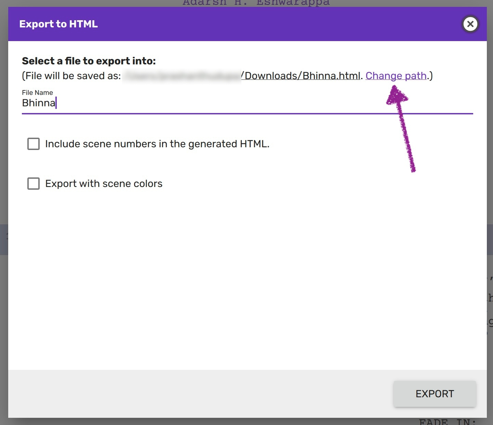Click the word 'Bhinna' typed in the field

38,103
